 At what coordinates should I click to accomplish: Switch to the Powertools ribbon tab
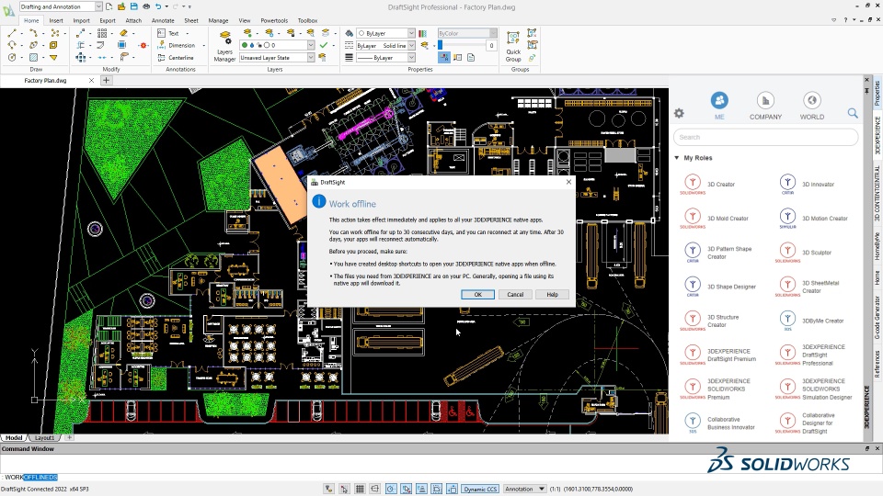coord(274,20)
